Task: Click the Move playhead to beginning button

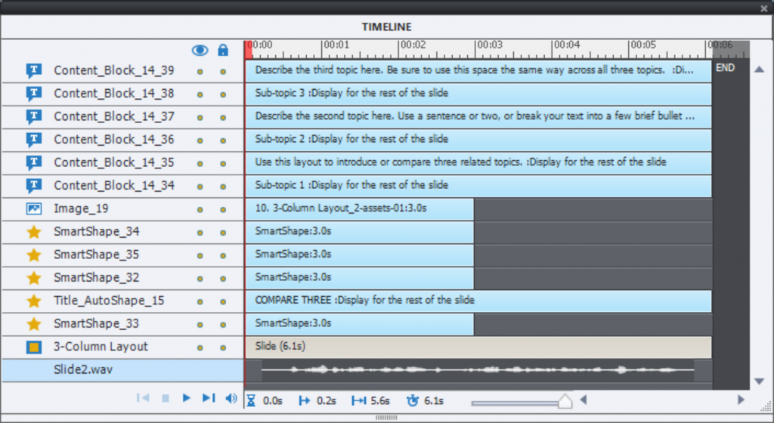Action: coord(143,398)
